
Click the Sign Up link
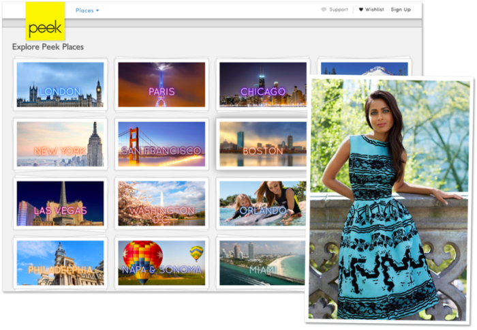tap(401, 10)
